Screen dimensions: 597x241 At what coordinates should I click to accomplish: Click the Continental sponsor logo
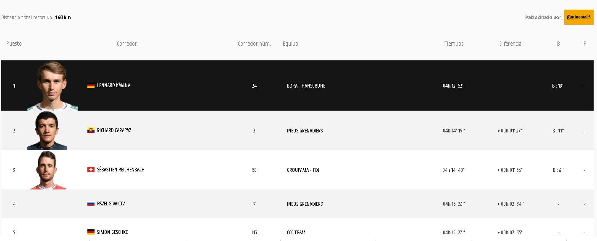tap(579, 17)
